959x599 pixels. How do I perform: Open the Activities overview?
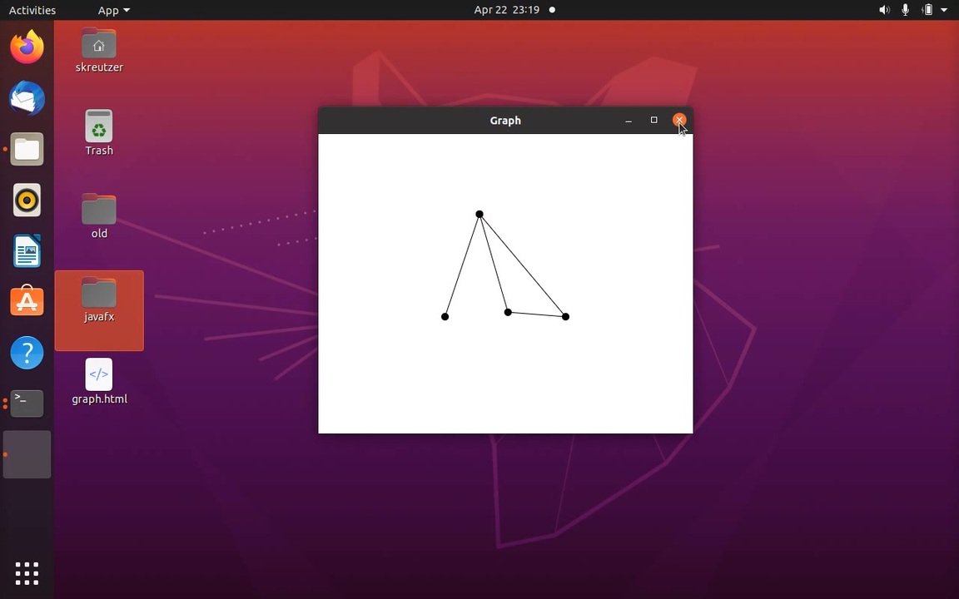click(x=32, y=10)
